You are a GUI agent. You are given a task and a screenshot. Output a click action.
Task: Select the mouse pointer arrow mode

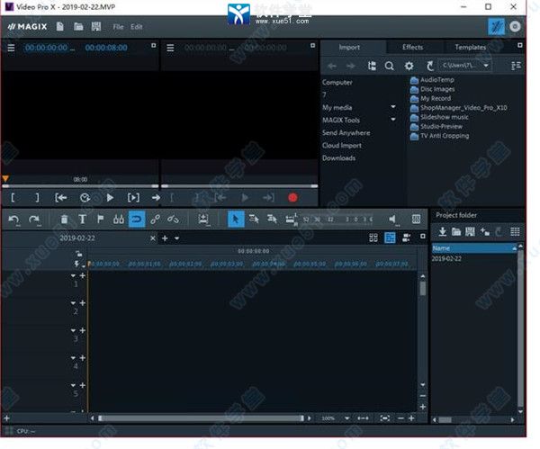(236, 219)
